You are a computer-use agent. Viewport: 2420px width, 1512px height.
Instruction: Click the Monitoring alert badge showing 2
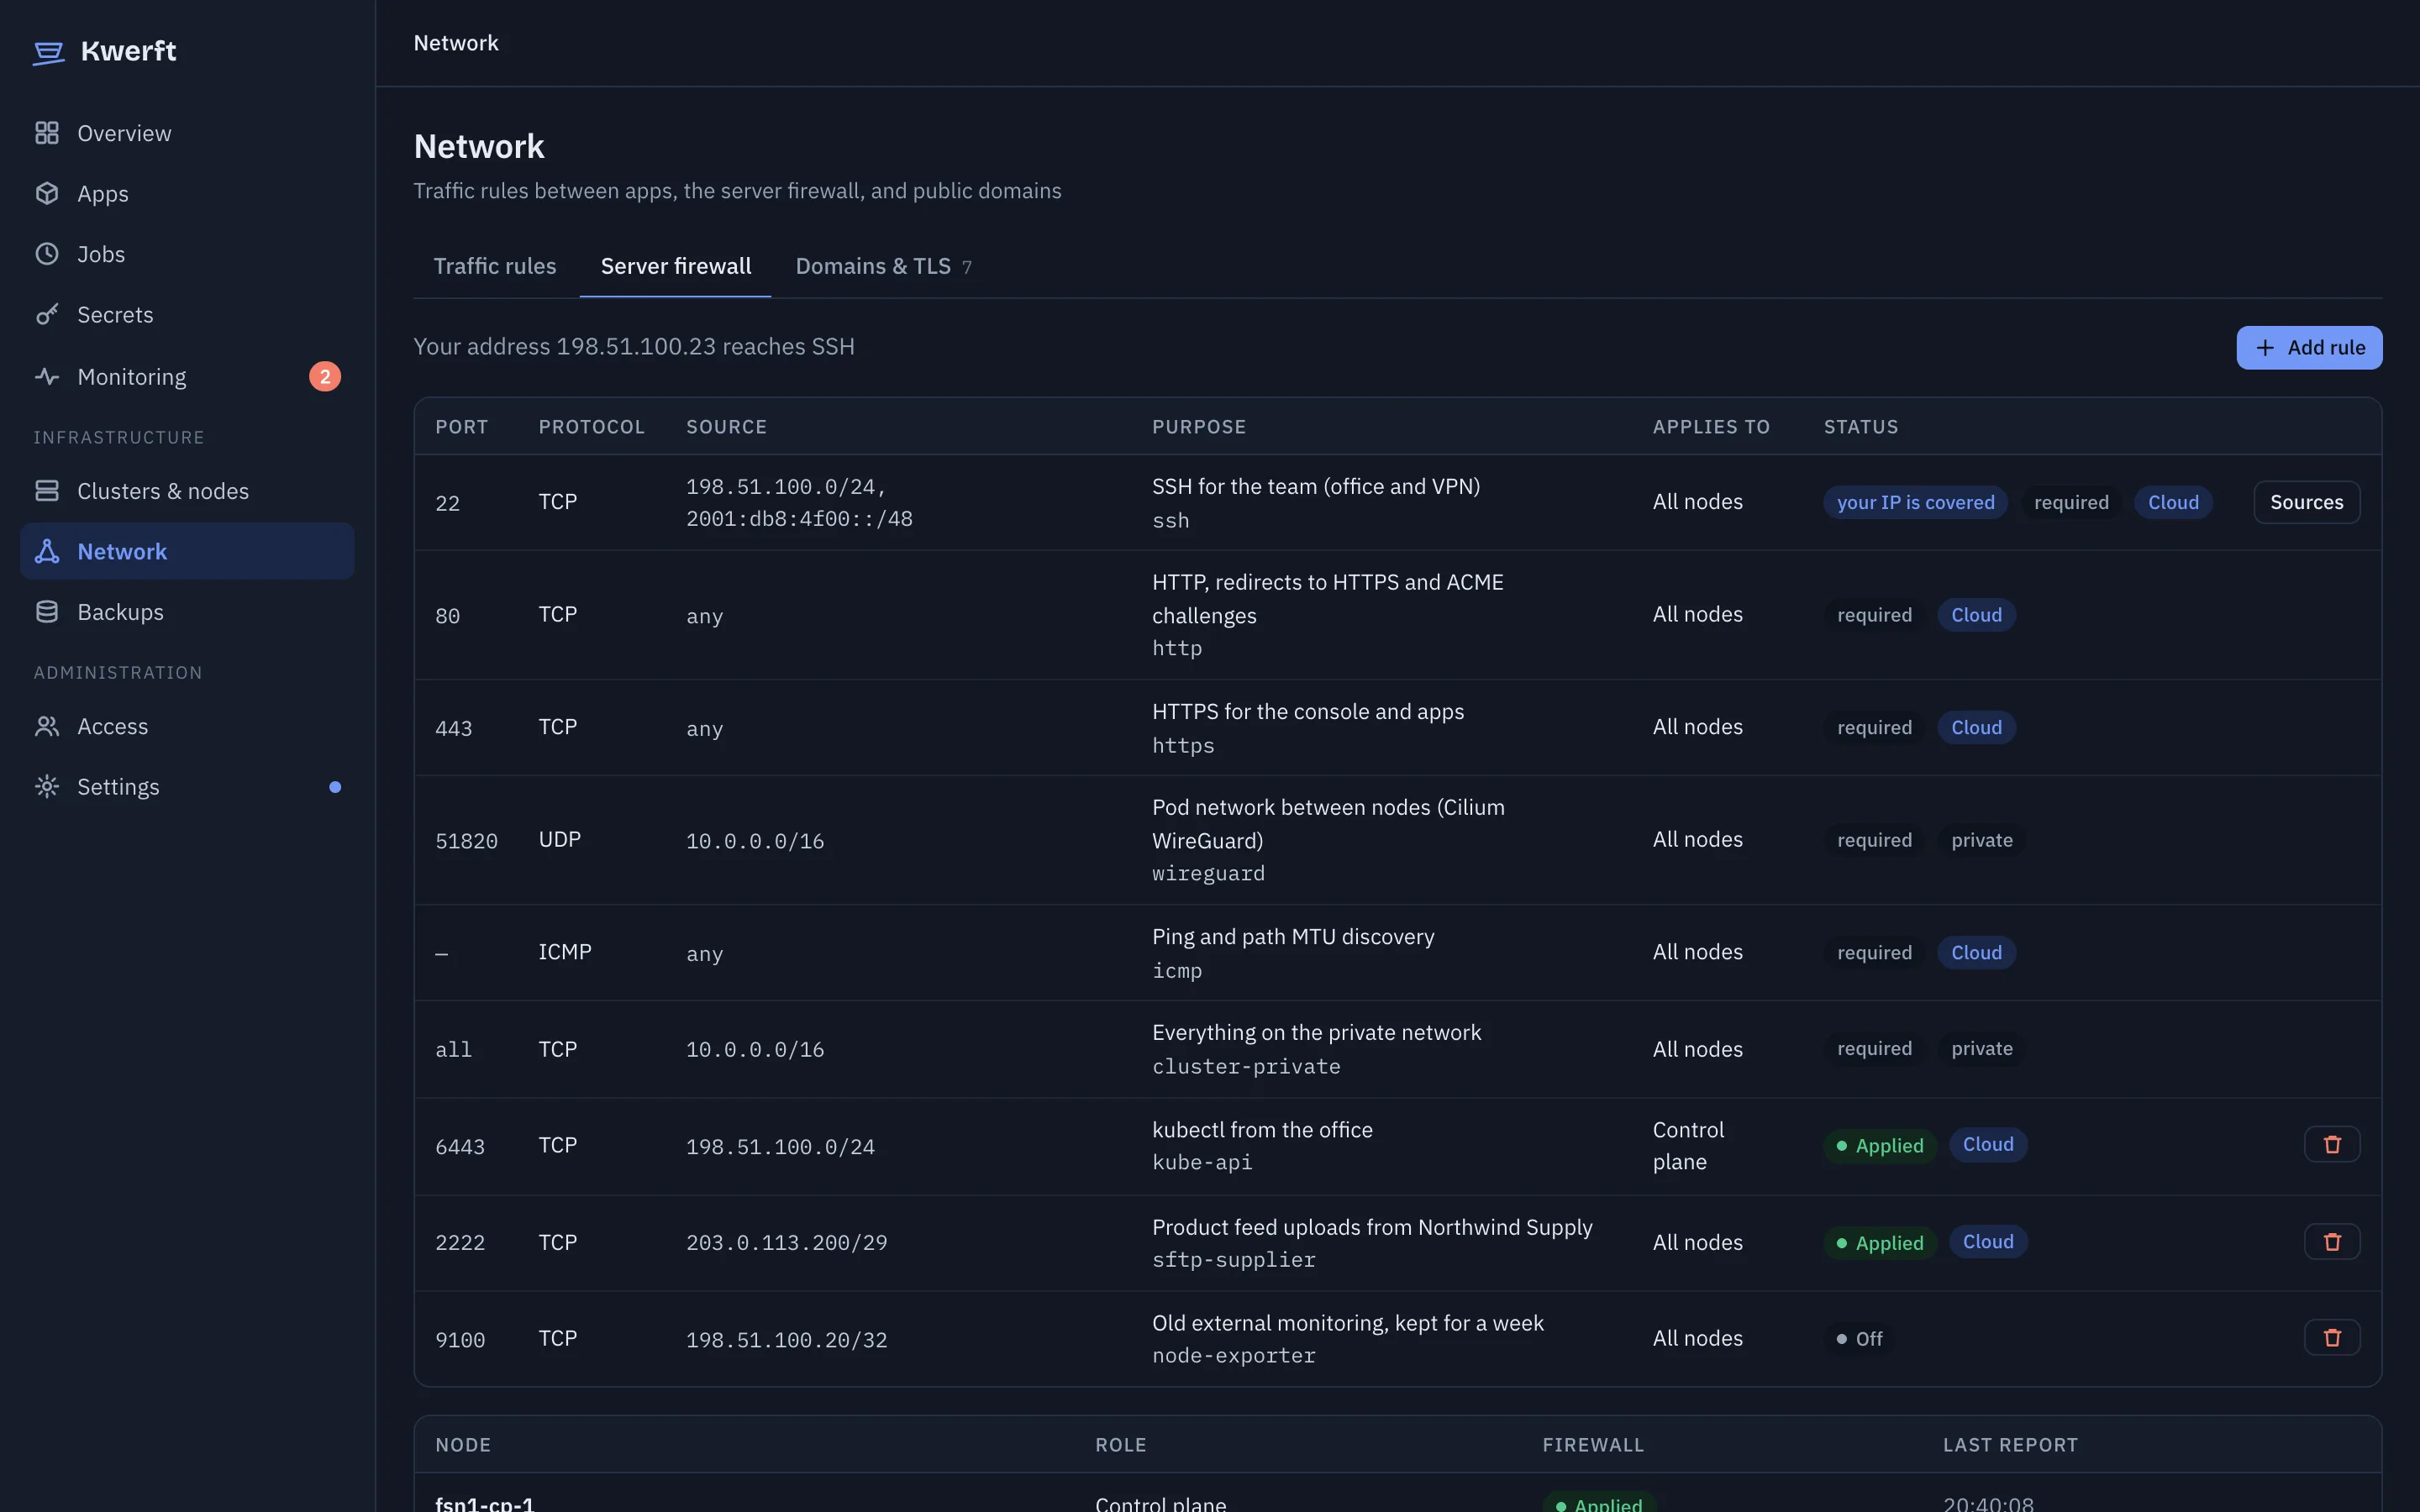click(x=325, y=377)
